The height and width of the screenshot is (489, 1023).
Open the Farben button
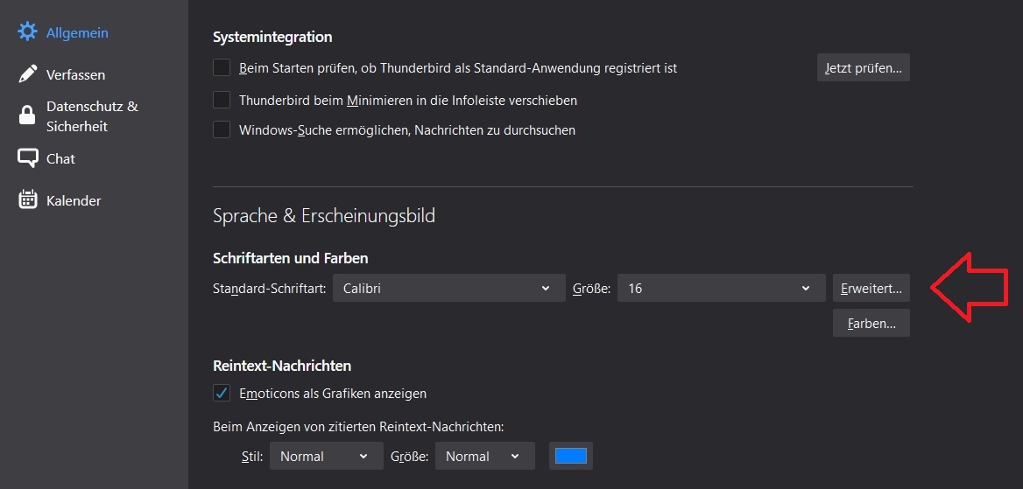pyautogui.click(x=871, y=323)
